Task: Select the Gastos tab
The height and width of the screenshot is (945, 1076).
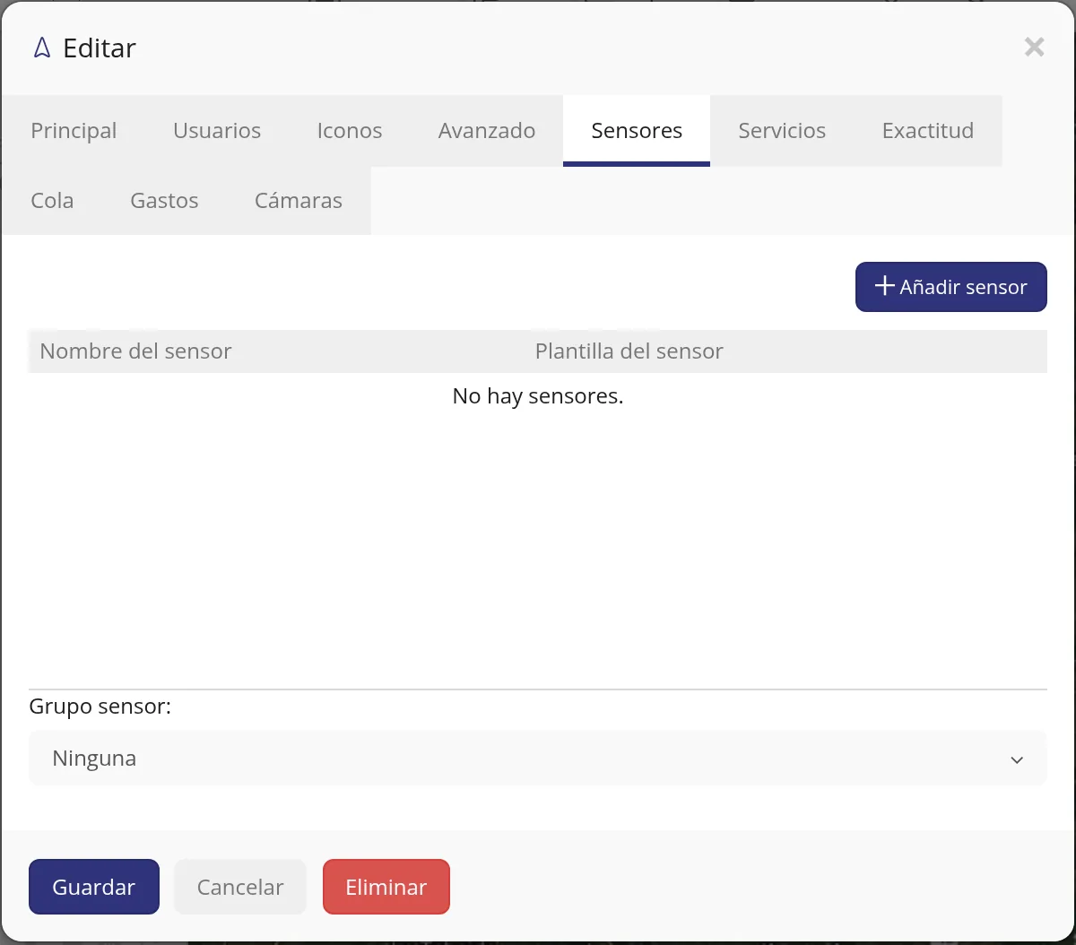Action: [x=164, y=201]
